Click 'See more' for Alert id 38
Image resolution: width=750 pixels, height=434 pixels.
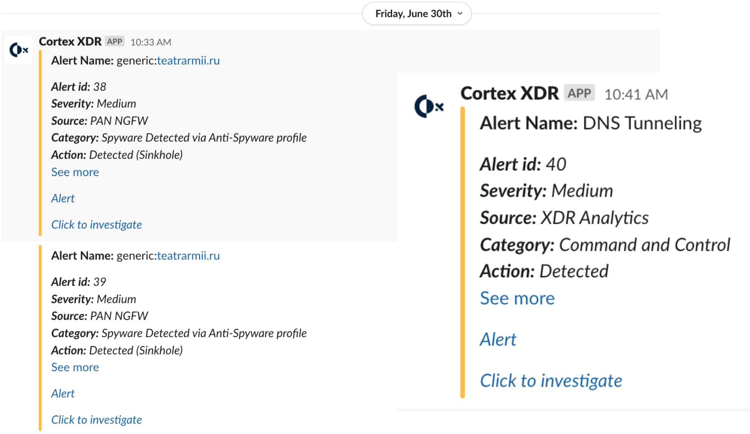click(x=75, y=172)
